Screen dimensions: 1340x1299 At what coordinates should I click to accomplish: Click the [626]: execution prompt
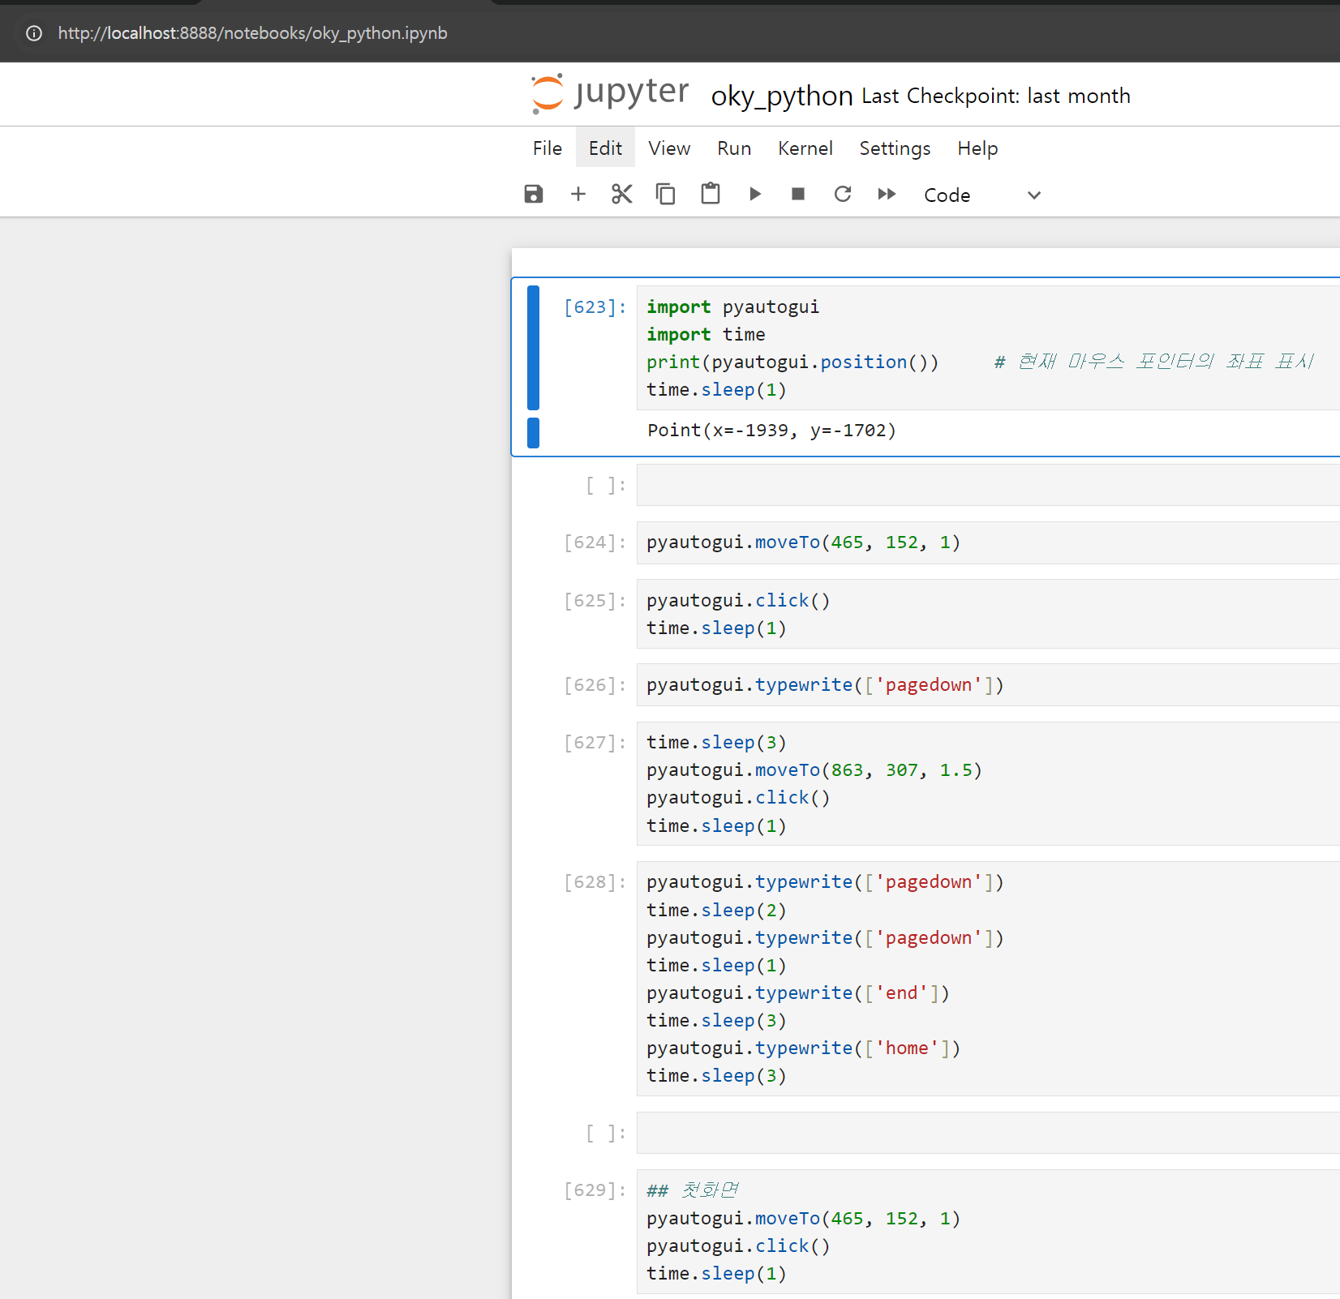pyautogui.click(x=595, y=685)
